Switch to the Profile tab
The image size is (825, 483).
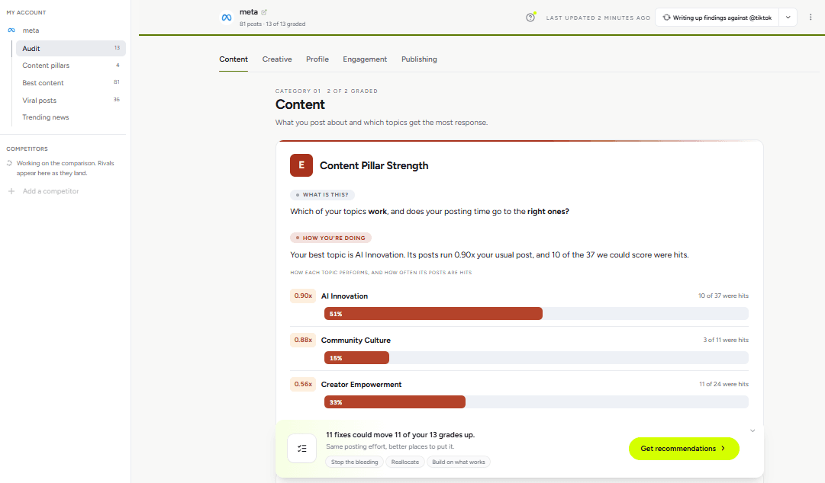click(x=317, y=59)
